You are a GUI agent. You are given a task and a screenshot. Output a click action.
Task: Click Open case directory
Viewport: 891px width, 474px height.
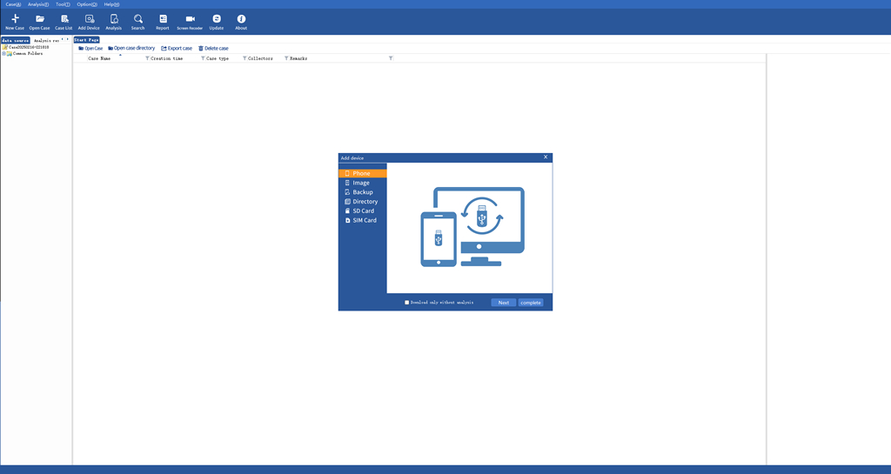[x=131, y=48]
